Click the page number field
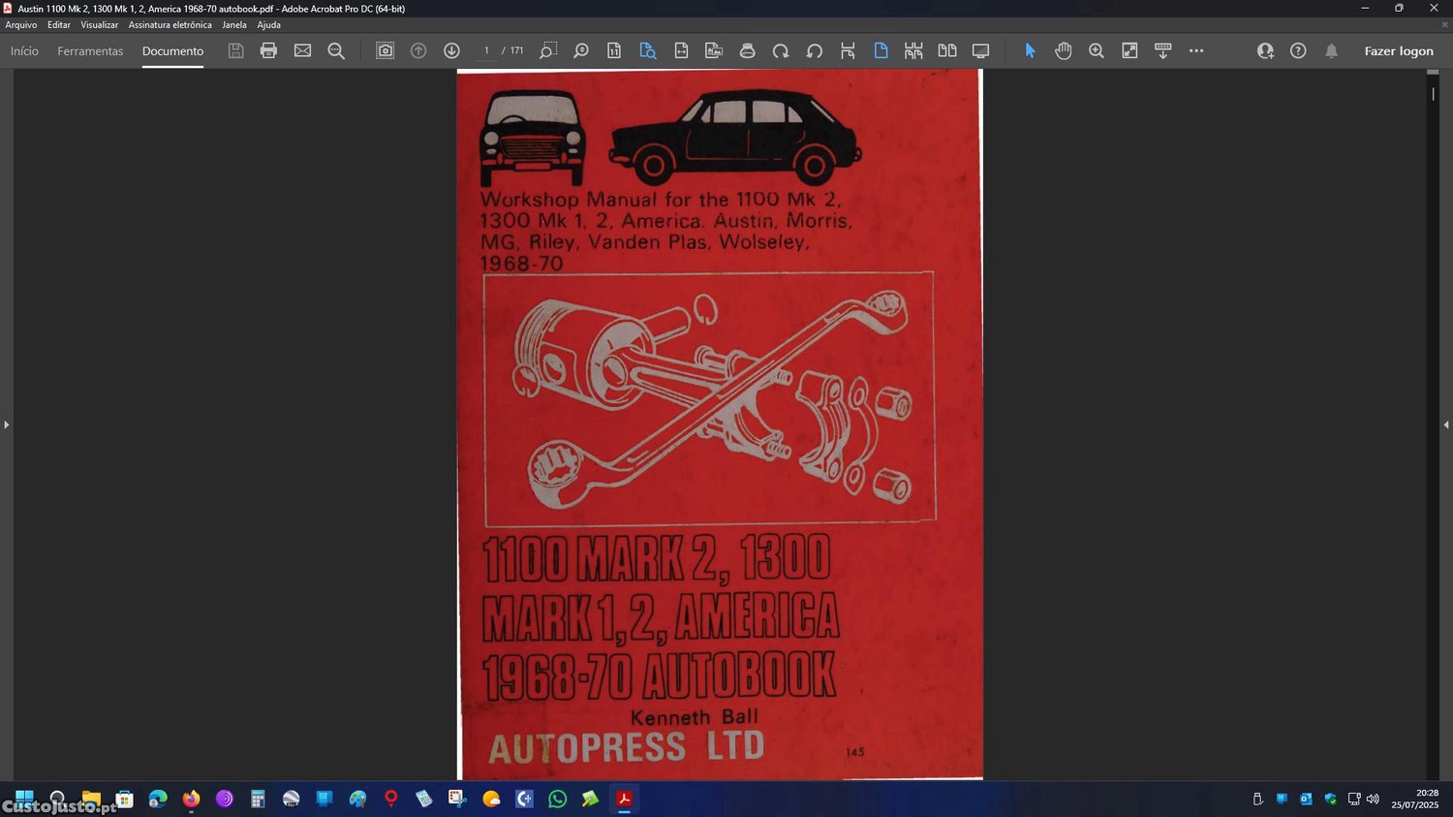 click(486, 50)
